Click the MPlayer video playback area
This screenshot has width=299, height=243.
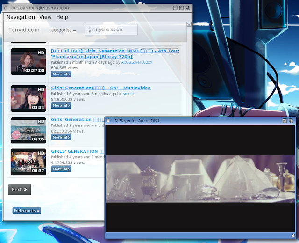pos(200,179)
